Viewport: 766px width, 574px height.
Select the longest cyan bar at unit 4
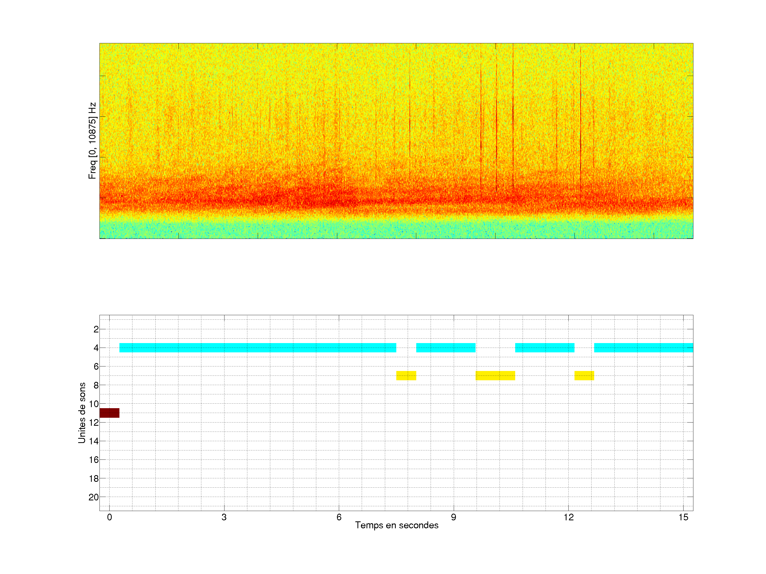(258, 348)
